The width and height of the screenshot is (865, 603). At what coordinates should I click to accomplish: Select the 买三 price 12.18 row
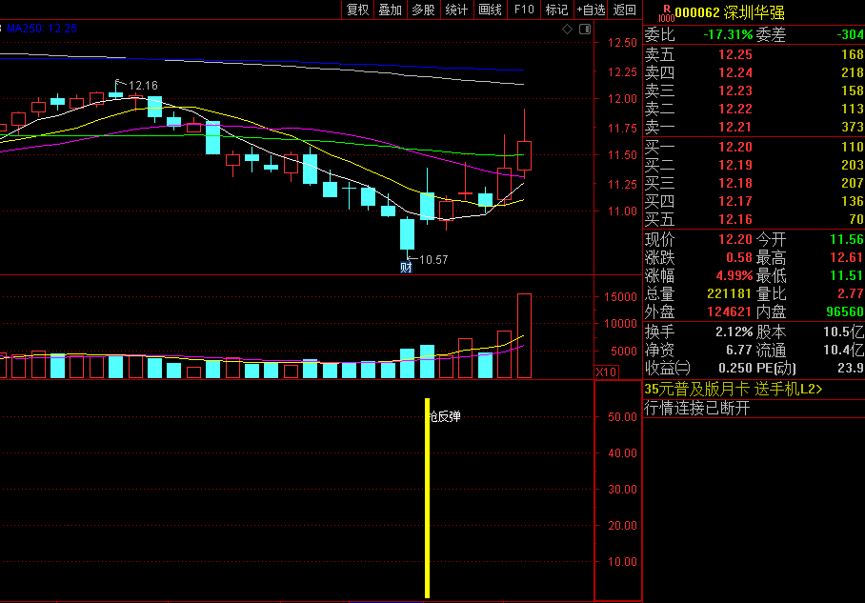click(x=754, y=184)
